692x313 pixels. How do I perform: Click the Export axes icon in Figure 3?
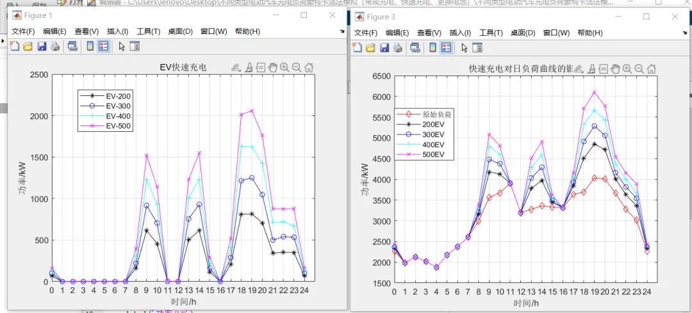coord(579,68)
